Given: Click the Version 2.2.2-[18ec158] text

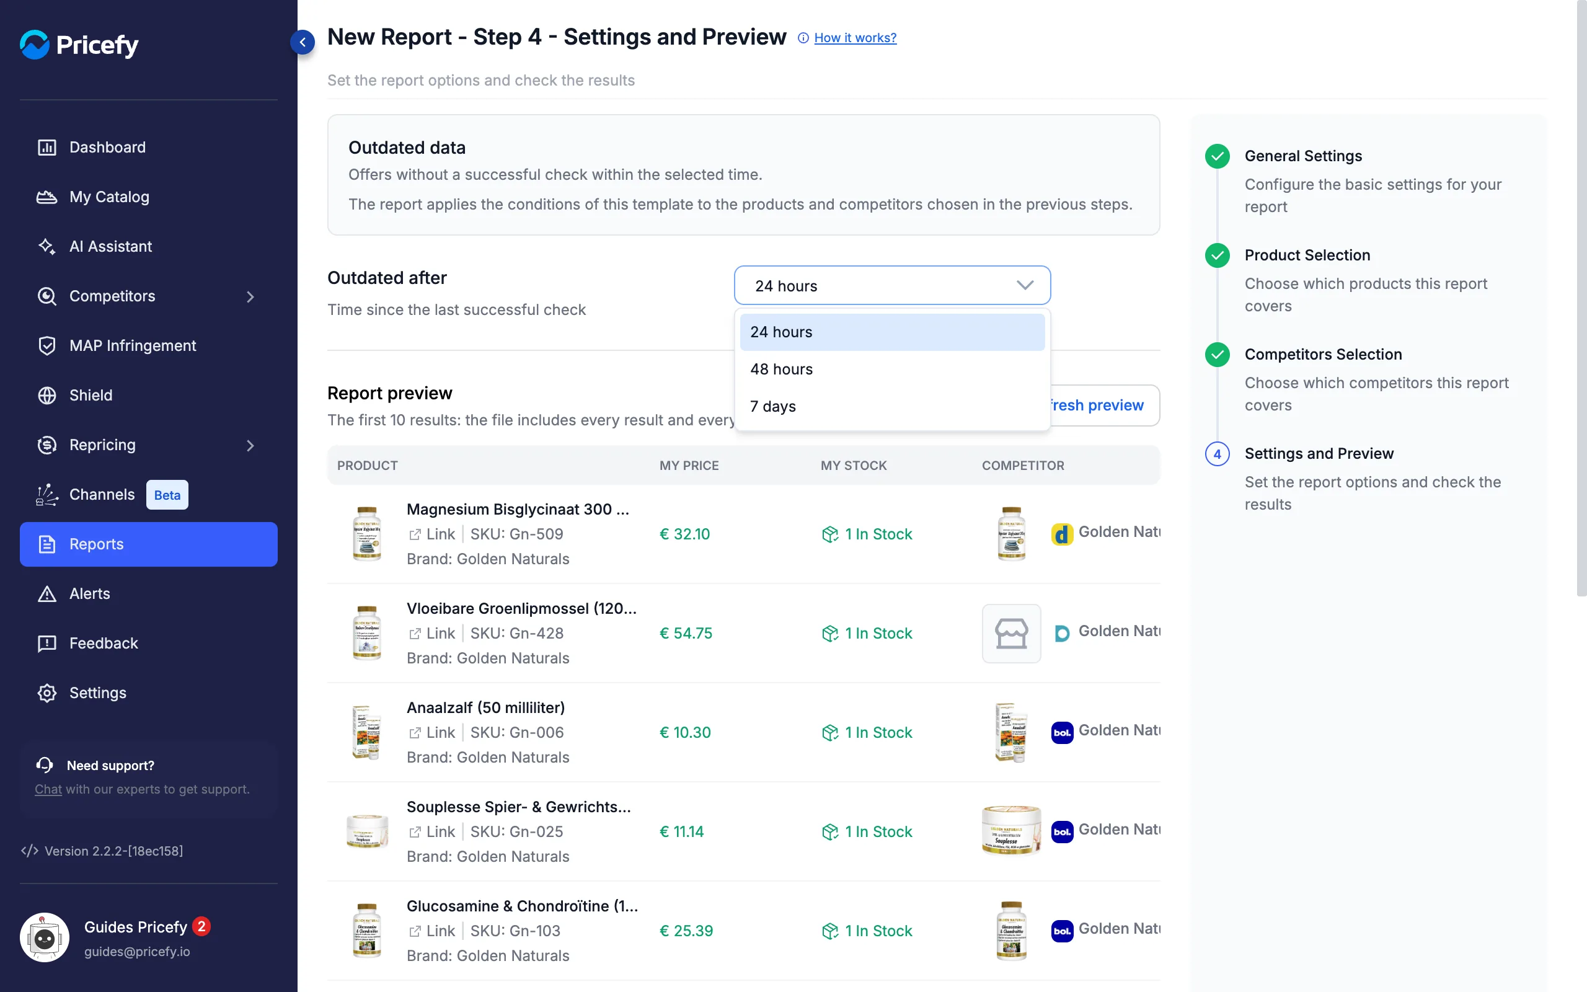Looking at the screenshot, I should pos(113,851).
